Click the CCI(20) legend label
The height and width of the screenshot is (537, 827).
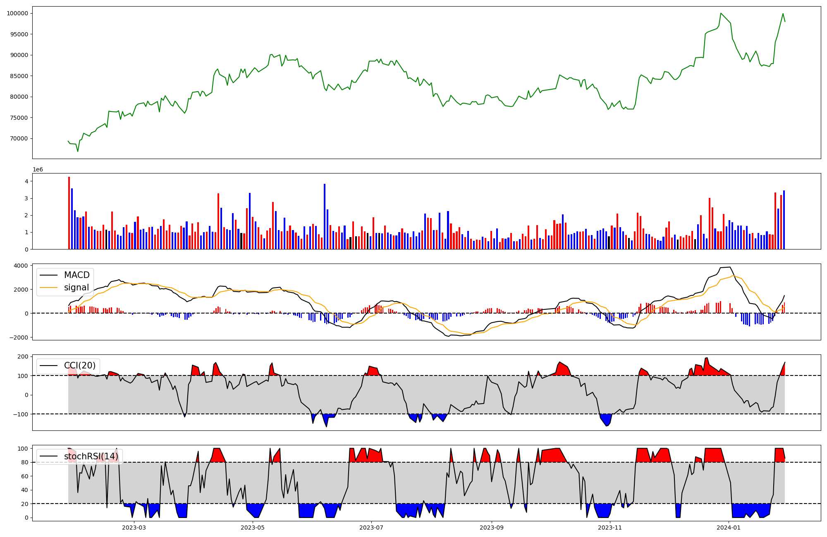(80, 366)
